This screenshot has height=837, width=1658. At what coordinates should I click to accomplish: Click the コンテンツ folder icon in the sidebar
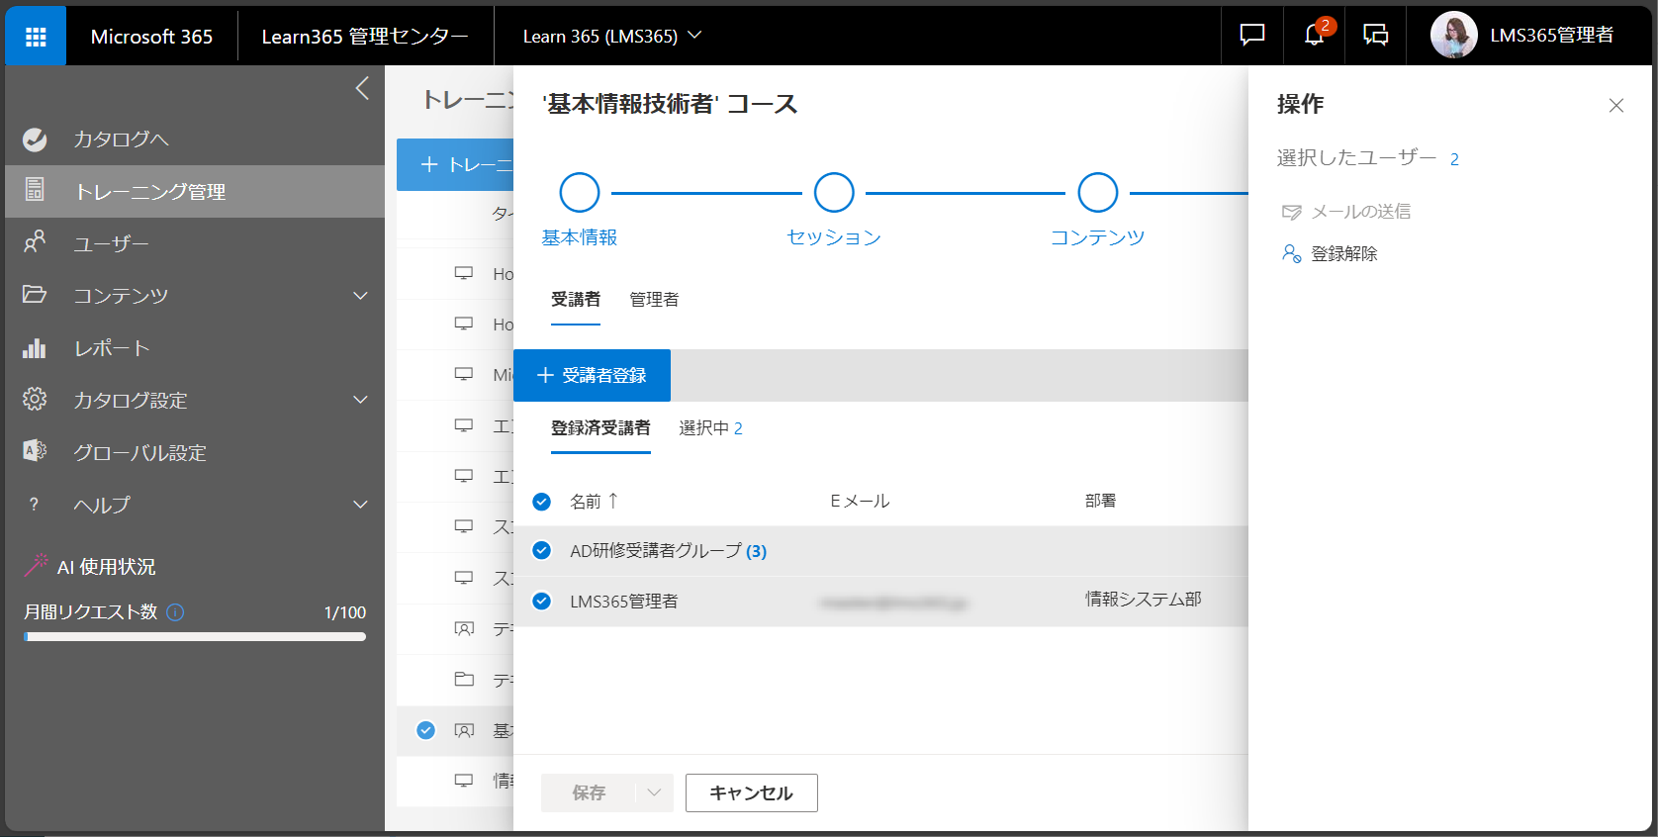pos(35,294)
